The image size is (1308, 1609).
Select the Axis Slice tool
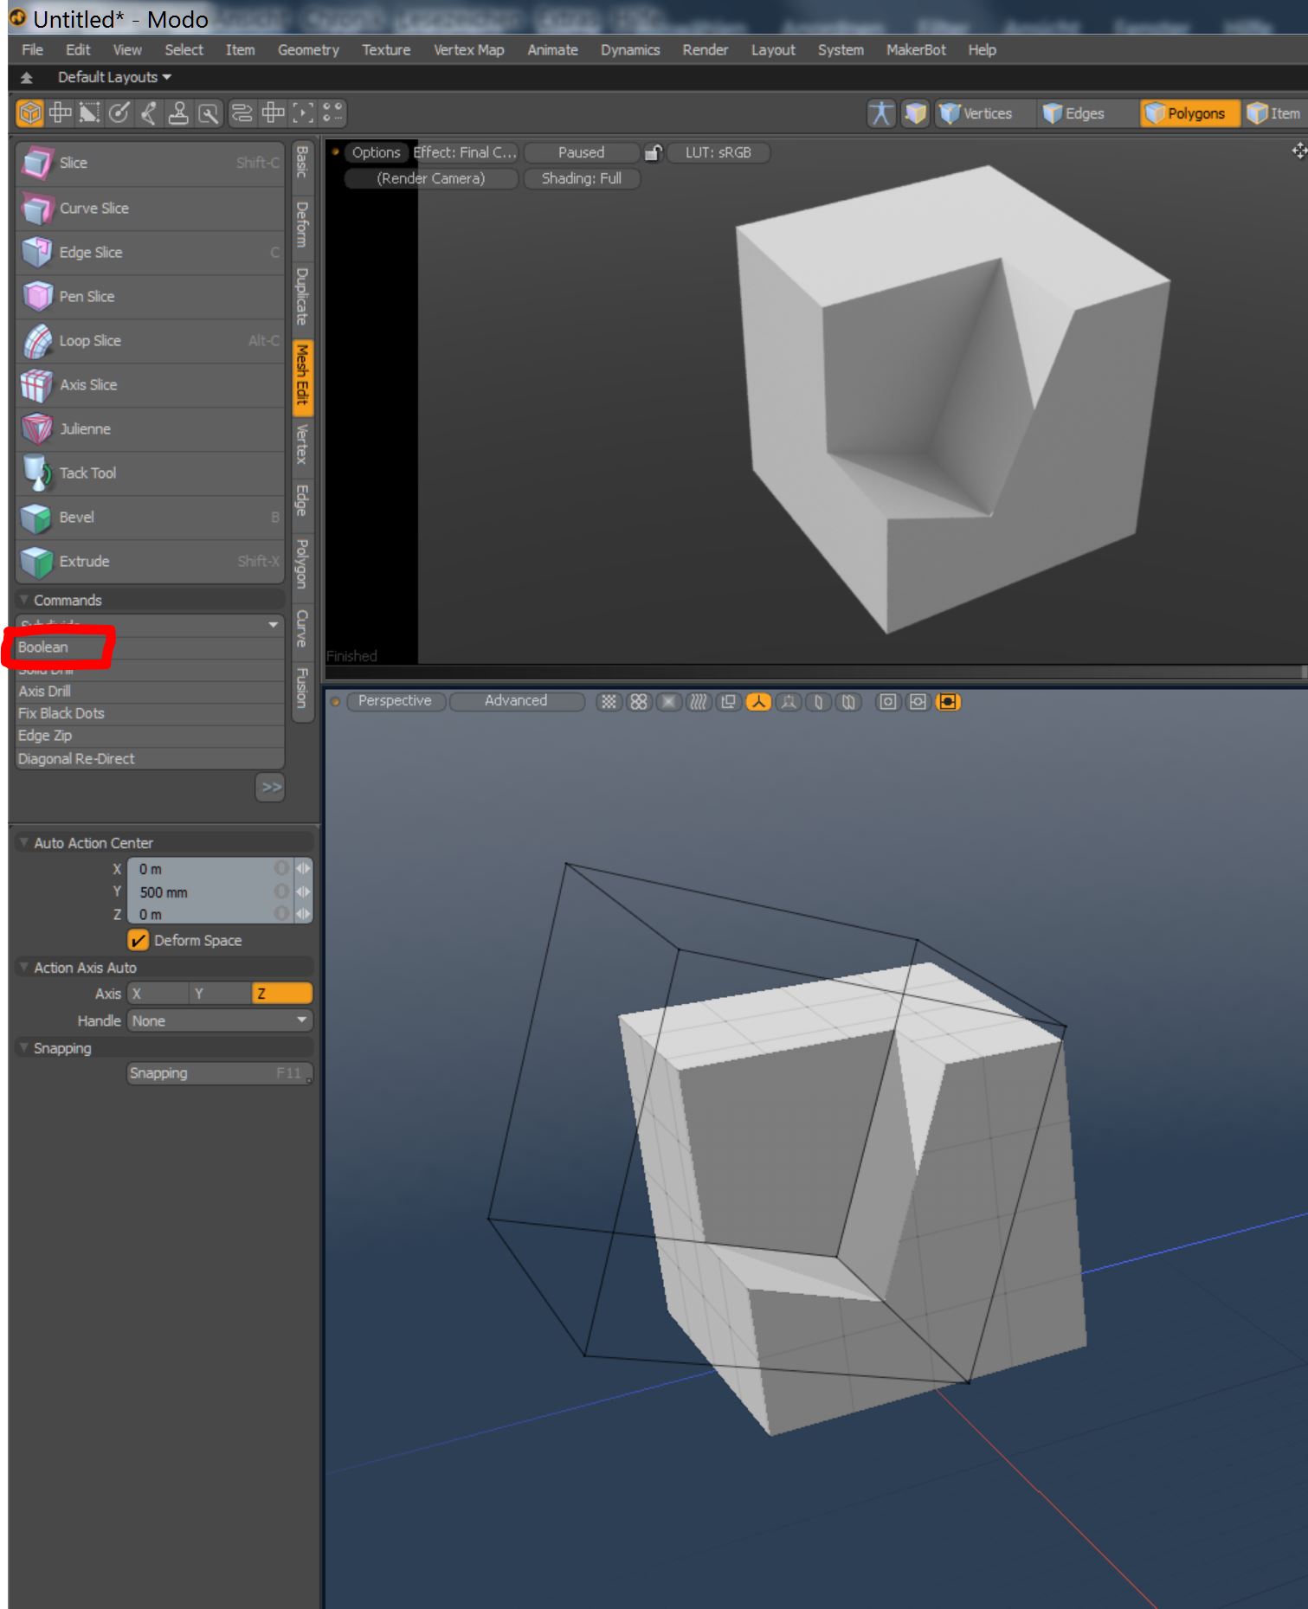[x=150, y=385]
